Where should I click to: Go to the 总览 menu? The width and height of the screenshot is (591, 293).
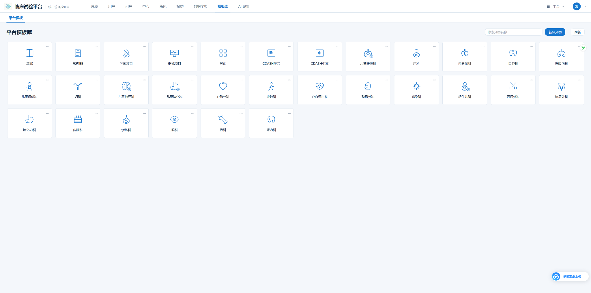(95, 6)
